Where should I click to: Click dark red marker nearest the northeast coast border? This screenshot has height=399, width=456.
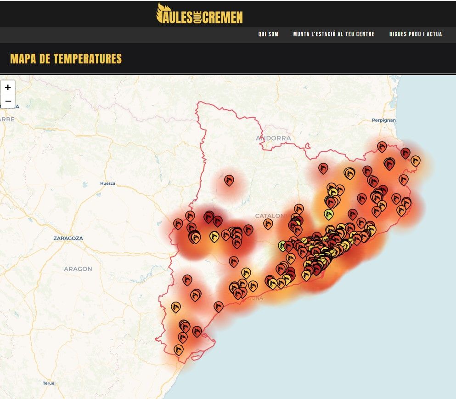coord(405,153)
